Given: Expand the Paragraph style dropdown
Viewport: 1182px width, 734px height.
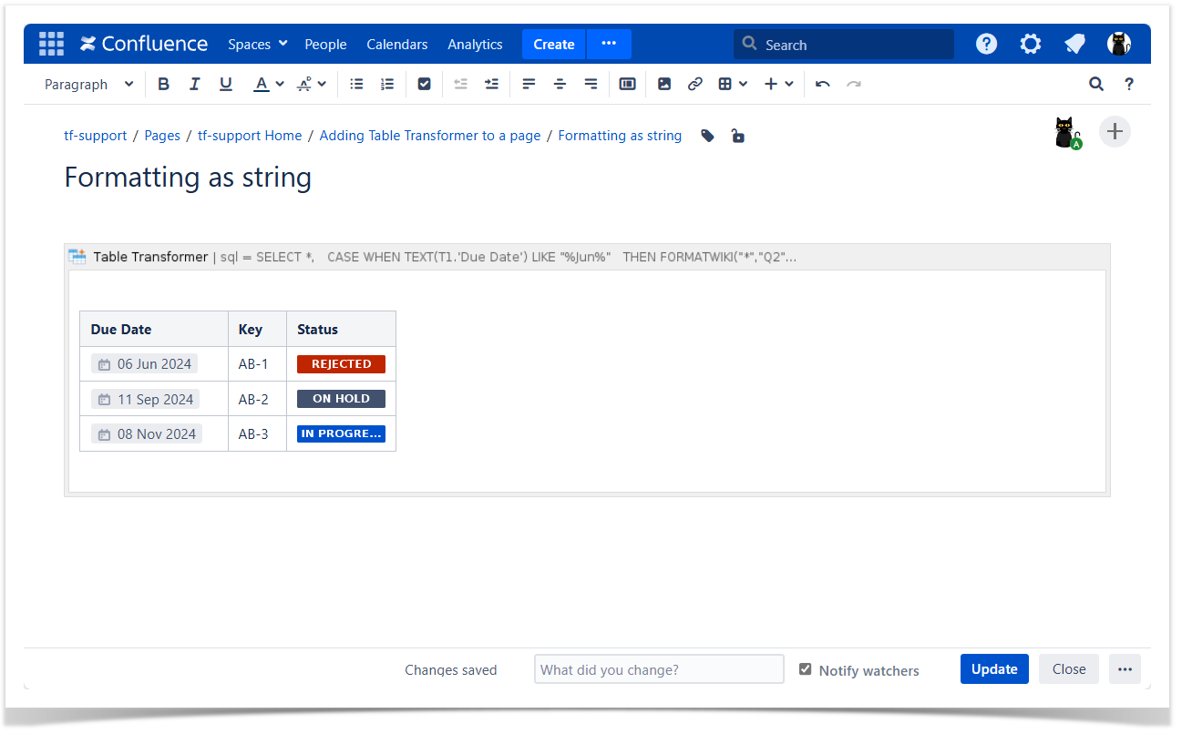Looking at the screenshot, I should coord(88,84).
